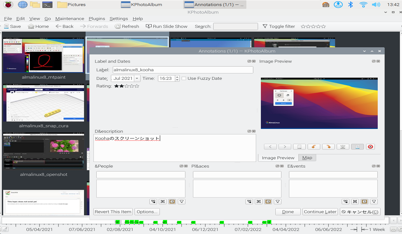
Task: Click the キャンセル(C) cancel button
Action: 360,212
